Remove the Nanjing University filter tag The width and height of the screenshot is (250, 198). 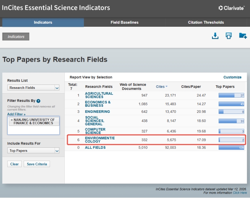12,120
